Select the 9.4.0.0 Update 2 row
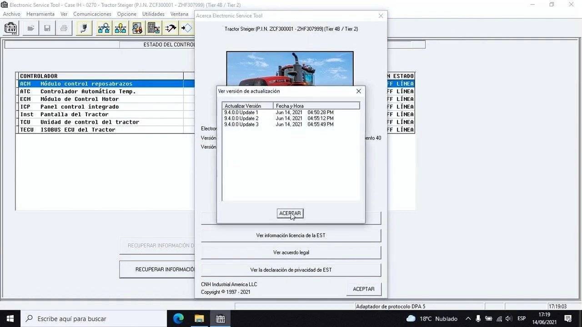Viewport: 582px width, 327px height. pos(291,118)
